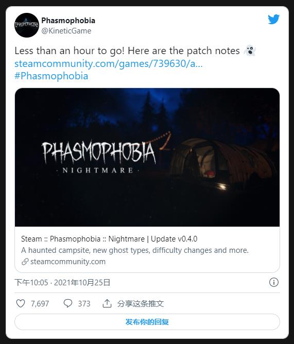294x344 pixels.
Task: Click the link chain icon in card
Action: [x=25, y=262]
